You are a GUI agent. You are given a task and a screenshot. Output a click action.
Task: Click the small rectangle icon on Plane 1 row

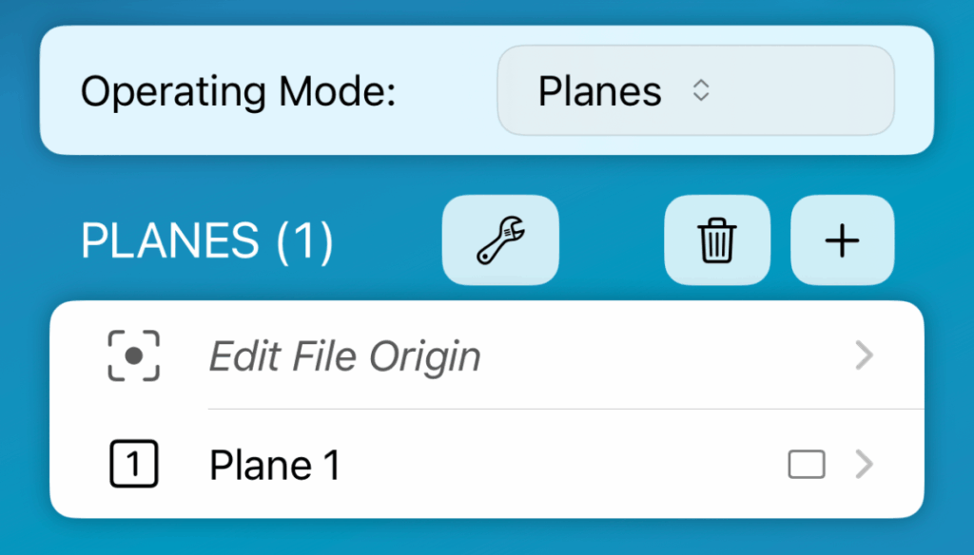pos(806,466)
